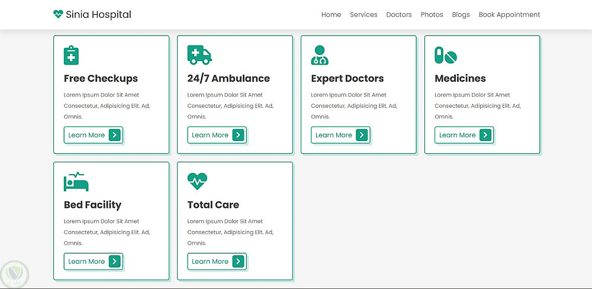Select Photos in the top navigation

[x=432, y=15]
